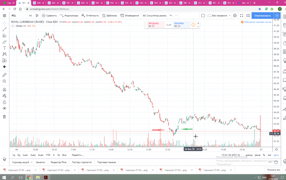Select the trend line drawing tool
The height and width of the screenshot is (180, 286).
pos(4,29)
